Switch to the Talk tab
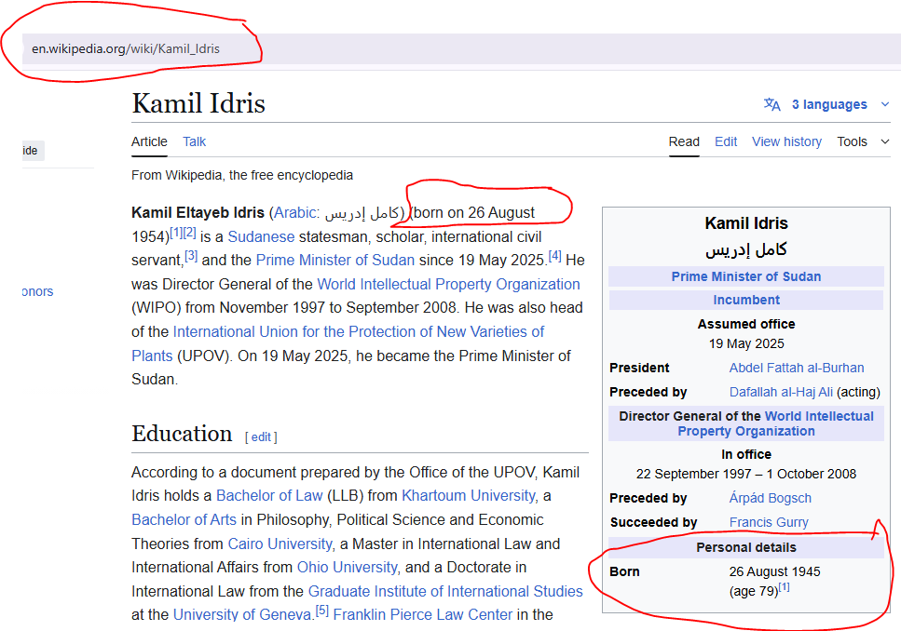The height and width of the screenshot is (631, 901). coord(194,141)
